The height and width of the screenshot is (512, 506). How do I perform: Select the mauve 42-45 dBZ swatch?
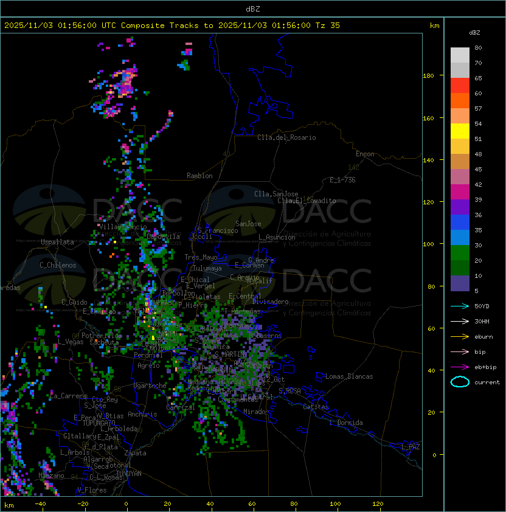[460, 177]
